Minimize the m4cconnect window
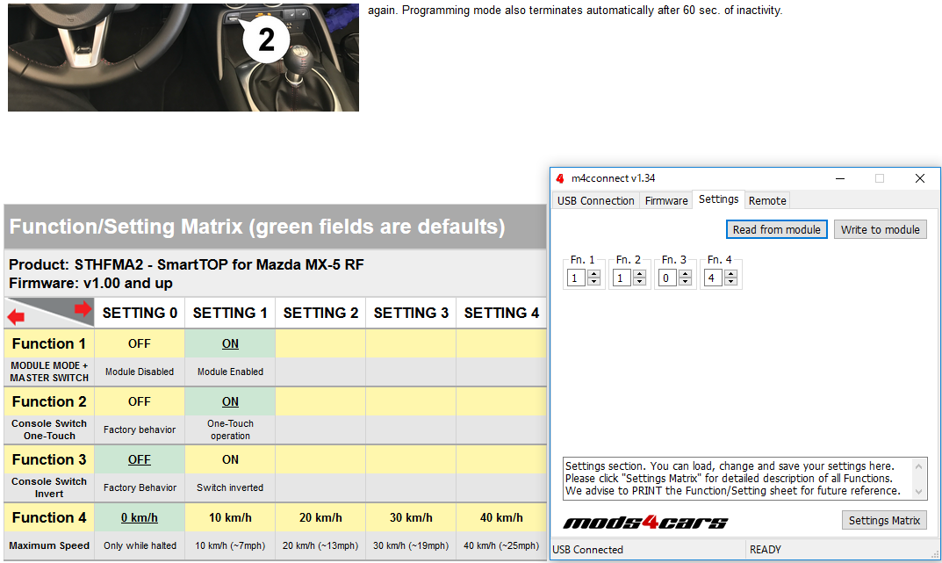This screenshot has width=942, height=563. click(840, 178)
